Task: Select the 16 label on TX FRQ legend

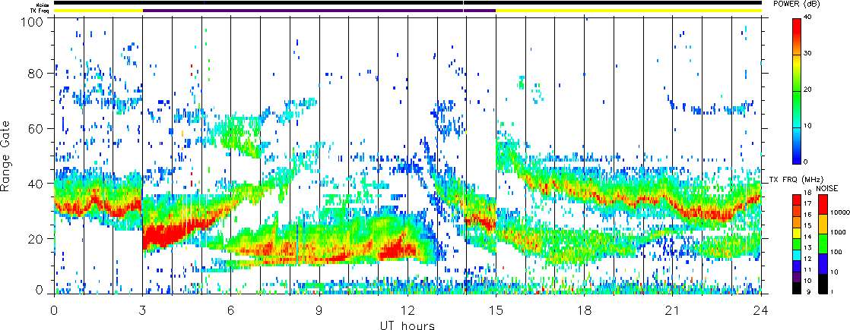Action: 807,215
